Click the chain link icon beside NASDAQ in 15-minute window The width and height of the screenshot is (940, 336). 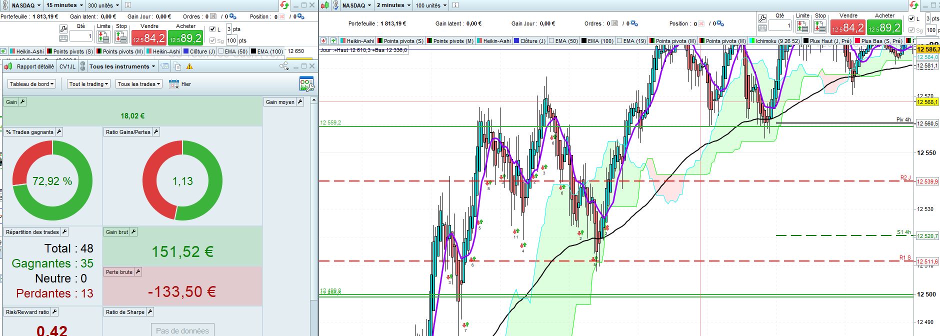coord(5,5)
